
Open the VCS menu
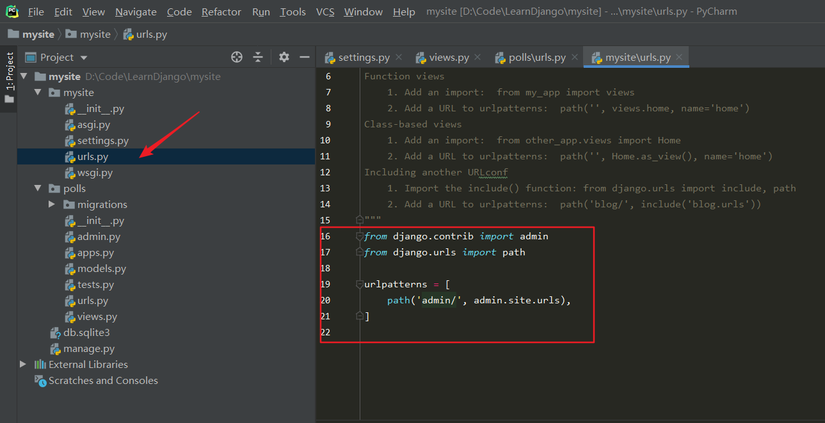pos(325,12)
